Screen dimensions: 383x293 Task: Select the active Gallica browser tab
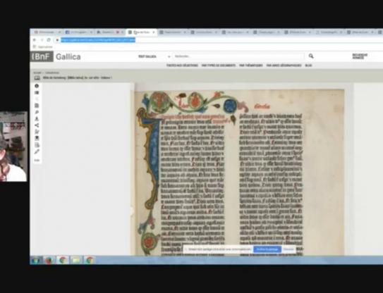[x=141, y=32]
